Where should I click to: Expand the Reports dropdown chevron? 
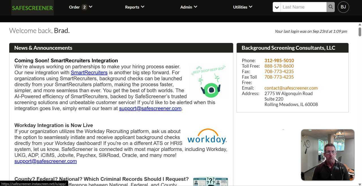(x=143, y=7)
